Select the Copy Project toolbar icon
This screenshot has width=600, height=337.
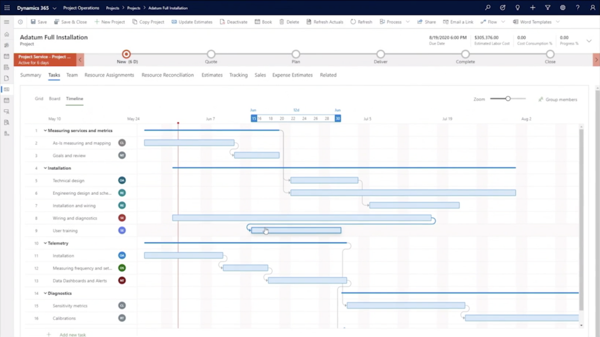click(144, 22)
